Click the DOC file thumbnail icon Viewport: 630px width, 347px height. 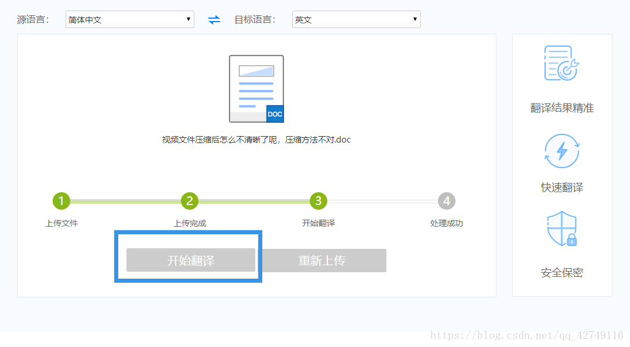coord(256,89)
